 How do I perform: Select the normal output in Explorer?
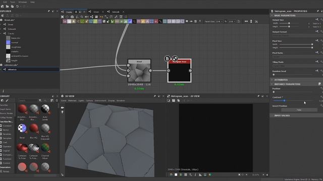15,42
